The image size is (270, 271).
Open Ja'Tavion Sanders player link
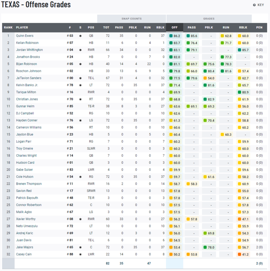coord(29,78)
